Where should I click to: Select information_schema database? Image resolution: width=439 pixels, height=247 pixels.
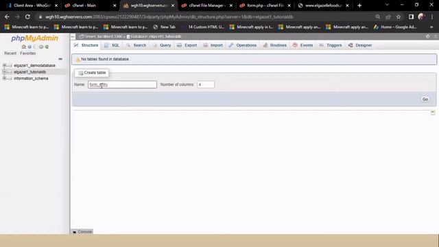(x=31, y=78)
